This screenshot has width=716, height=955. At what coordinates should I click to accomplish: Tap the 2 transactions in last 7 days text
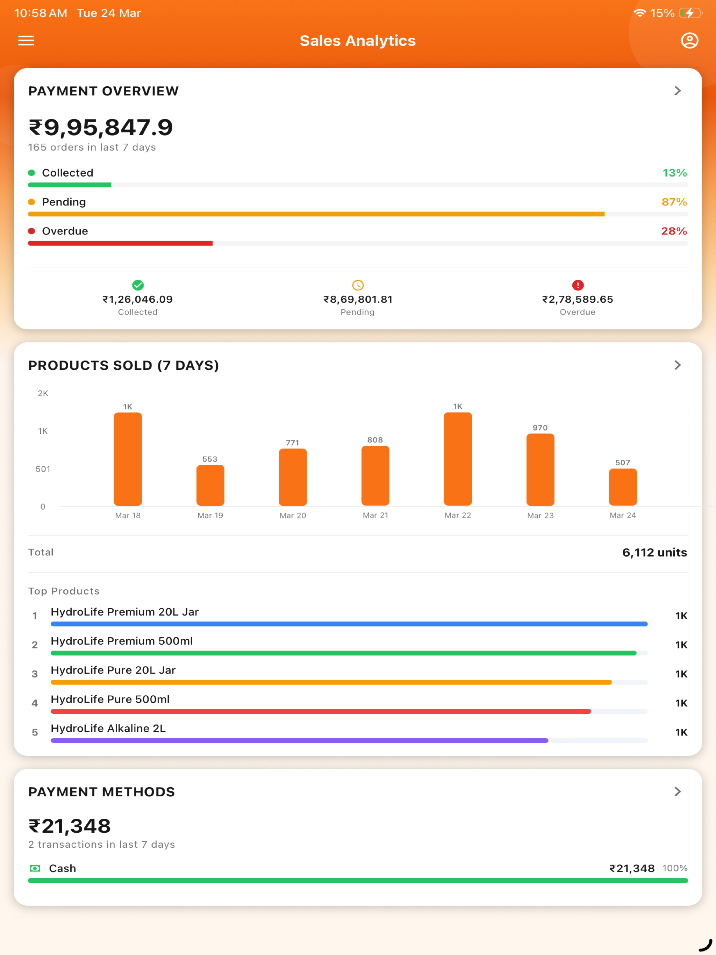pyautogui.click(x=101, y=844)
